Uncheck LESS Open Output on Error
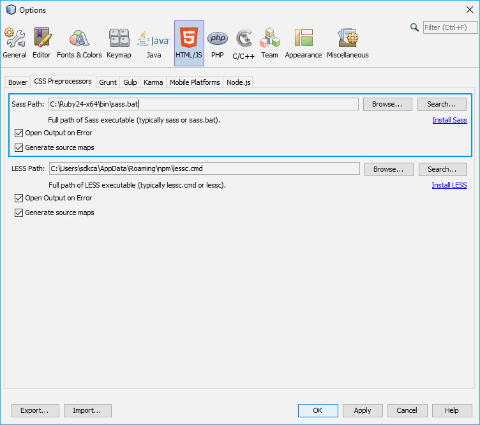The height and width of the screenshot is (425, 480). [19, 198]
